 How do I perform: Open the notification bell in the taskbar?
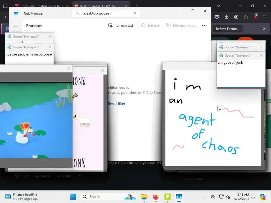pos(253,197)
